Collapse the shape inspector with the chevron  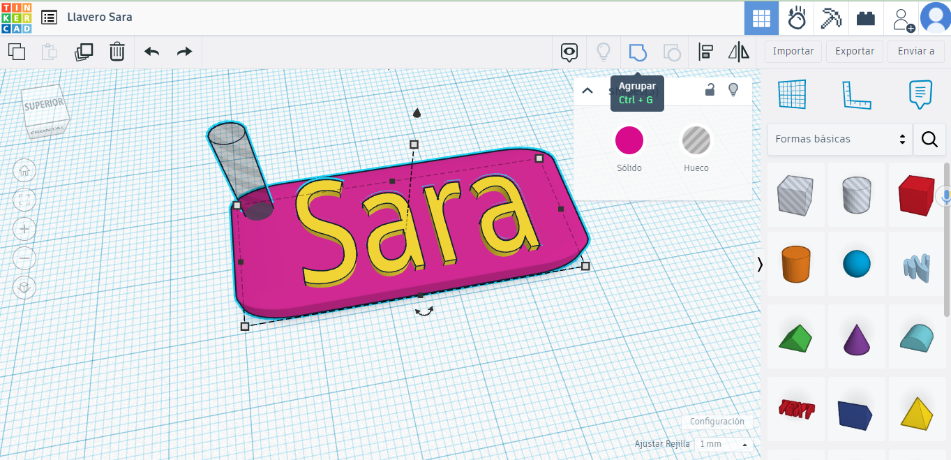click(587, 90)
